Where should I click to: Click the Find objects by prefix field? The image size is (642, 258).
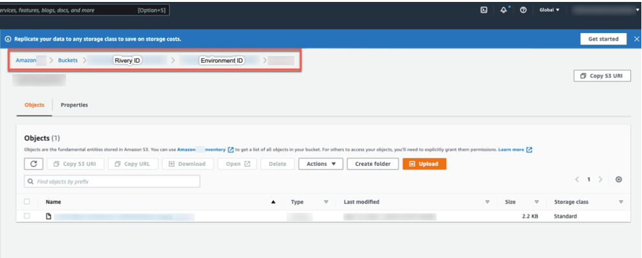click(x=112, y=181)
